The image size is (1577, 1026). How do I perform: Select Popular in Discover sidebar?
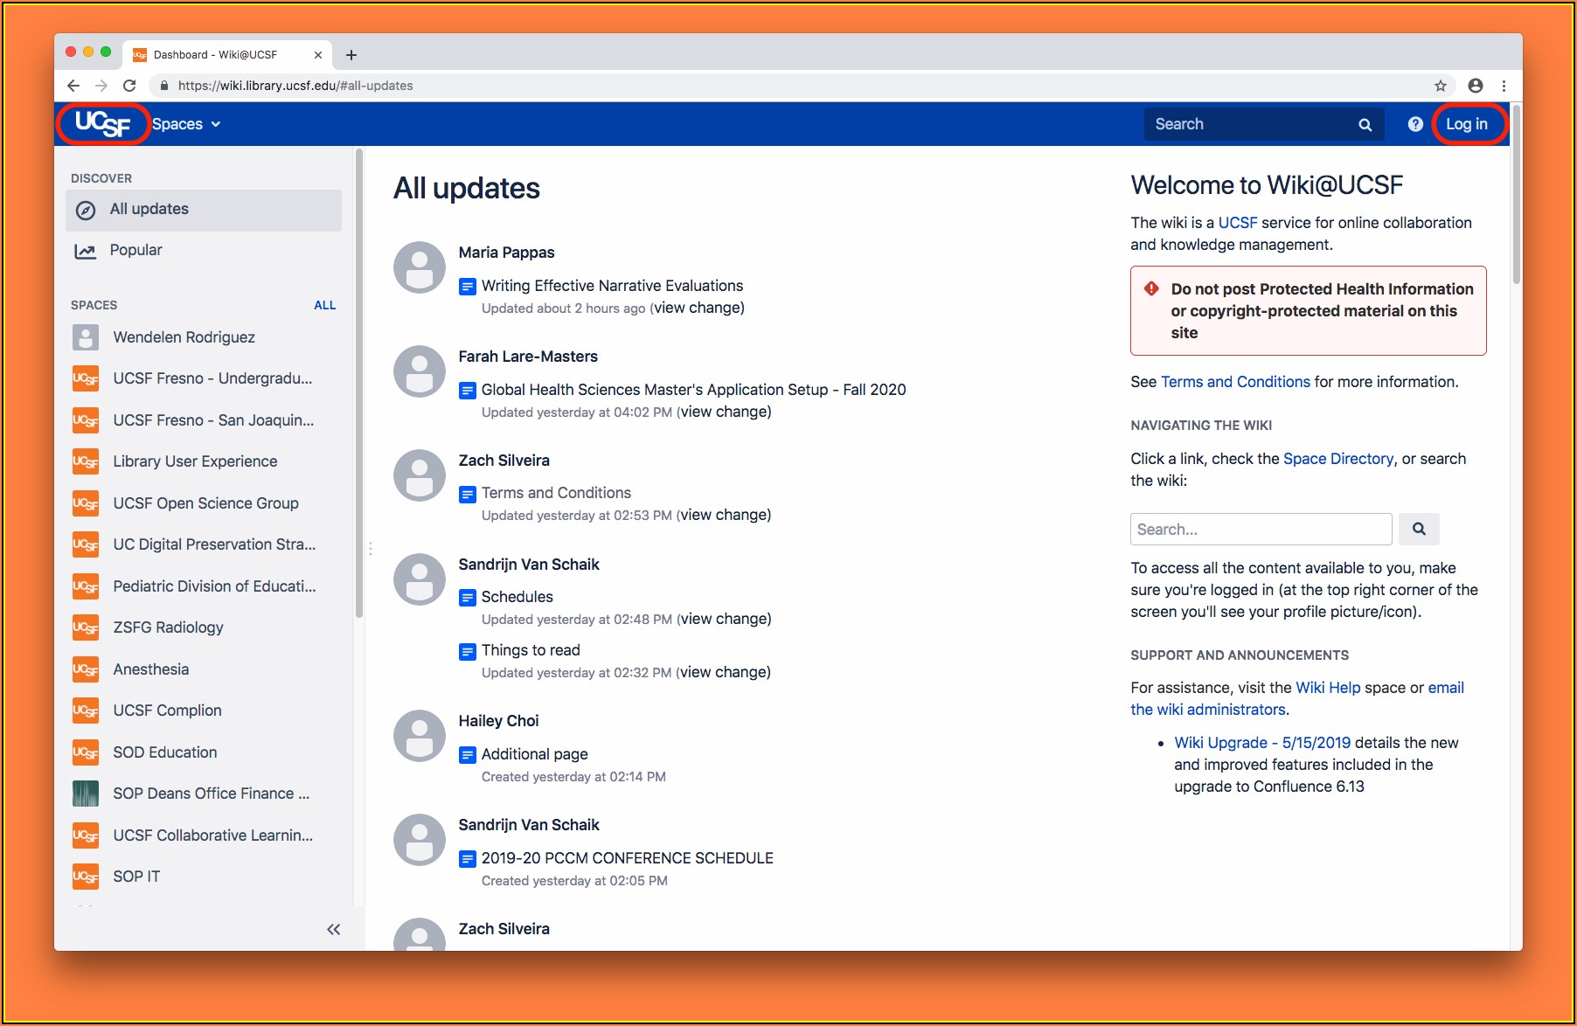(x=135, y=250)
